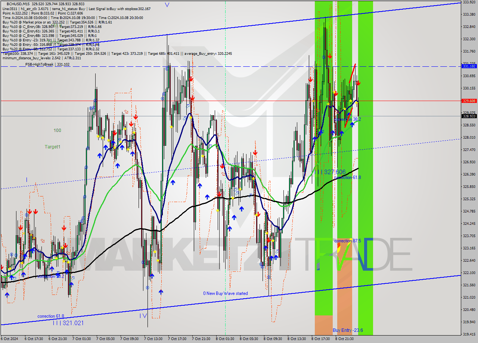Select the 'Target1' label on chart

point(52,147)
